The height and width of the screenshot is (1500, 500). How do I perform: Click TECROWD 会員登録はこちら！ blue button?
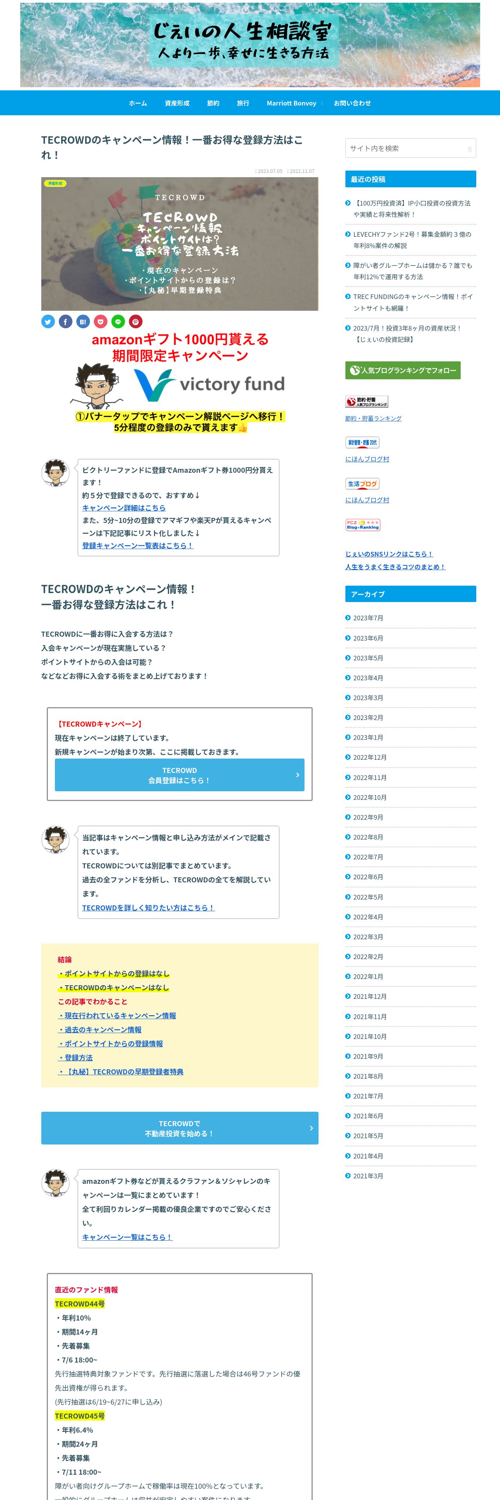point(179,775)
